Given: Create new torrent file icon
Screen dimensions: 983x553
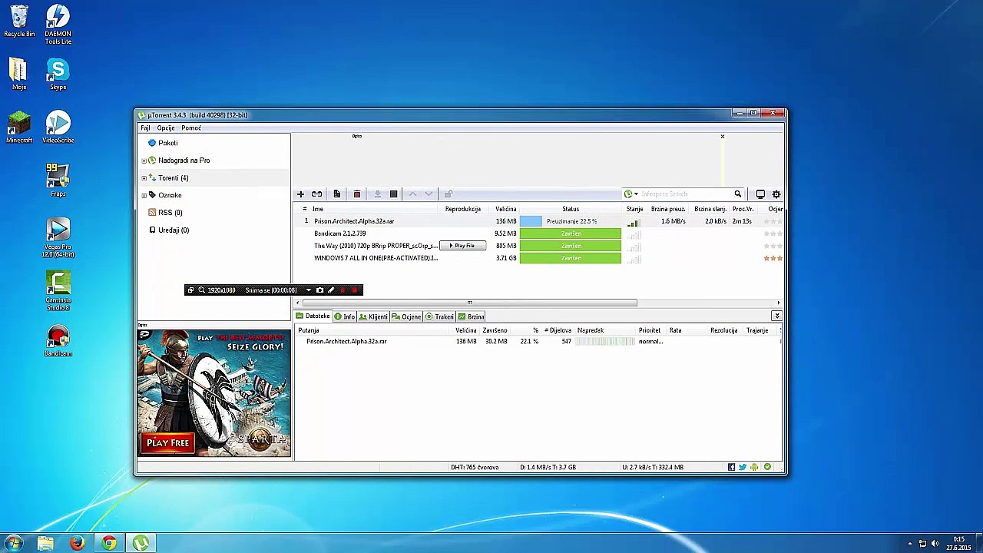Looking at the screenshot, I should tap(336, 194).
